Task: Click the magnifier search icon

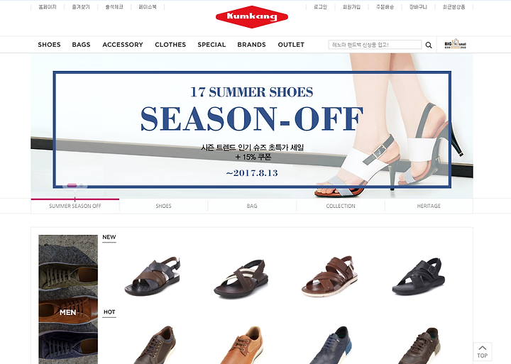Action: click(x=429, y=45)
